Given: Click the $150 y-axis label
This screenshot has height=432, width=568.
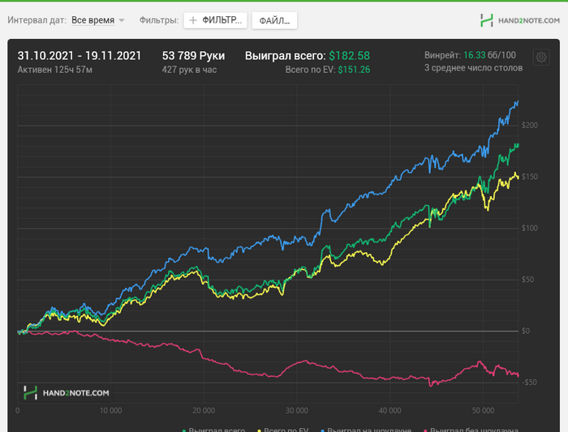Looking at the screenshot, I should (x=530, y=177).
